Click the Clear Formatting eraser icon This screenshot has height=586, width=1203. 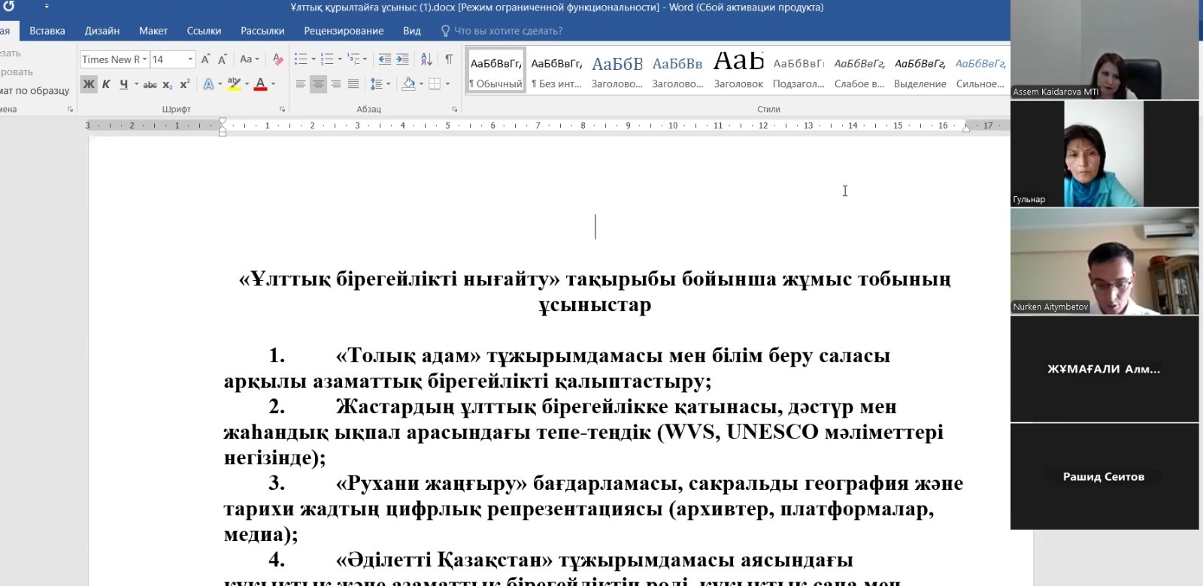pos(277,59)
